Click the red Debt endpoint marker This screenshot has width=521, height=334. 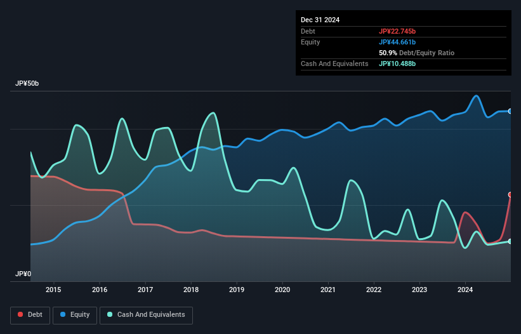[x=510, y=195]
